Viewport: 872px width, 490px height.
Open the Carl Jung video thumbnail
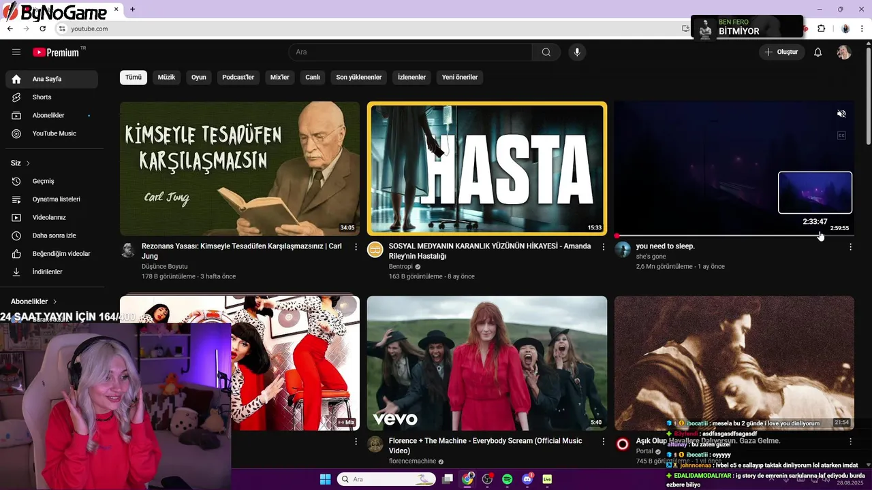pyautogui.click(x=240, y=169)
